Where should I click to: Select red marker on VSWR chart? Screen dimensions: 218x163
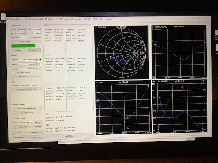click(127, 117)
